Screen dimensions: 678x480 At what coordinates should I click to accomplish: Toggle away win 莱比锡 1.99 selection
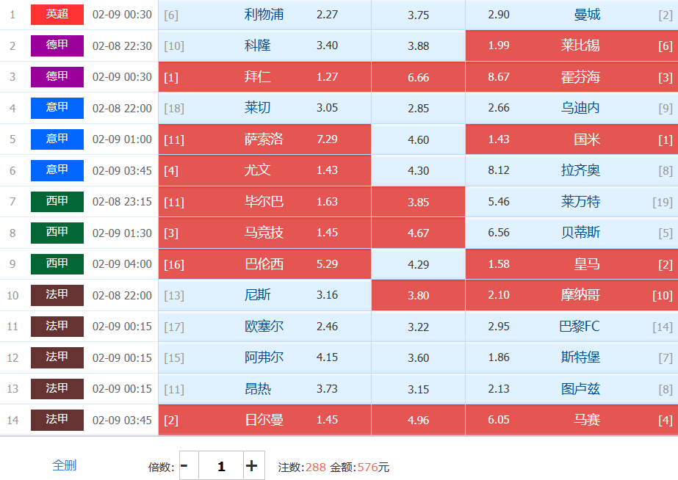[x=571, y=46]
